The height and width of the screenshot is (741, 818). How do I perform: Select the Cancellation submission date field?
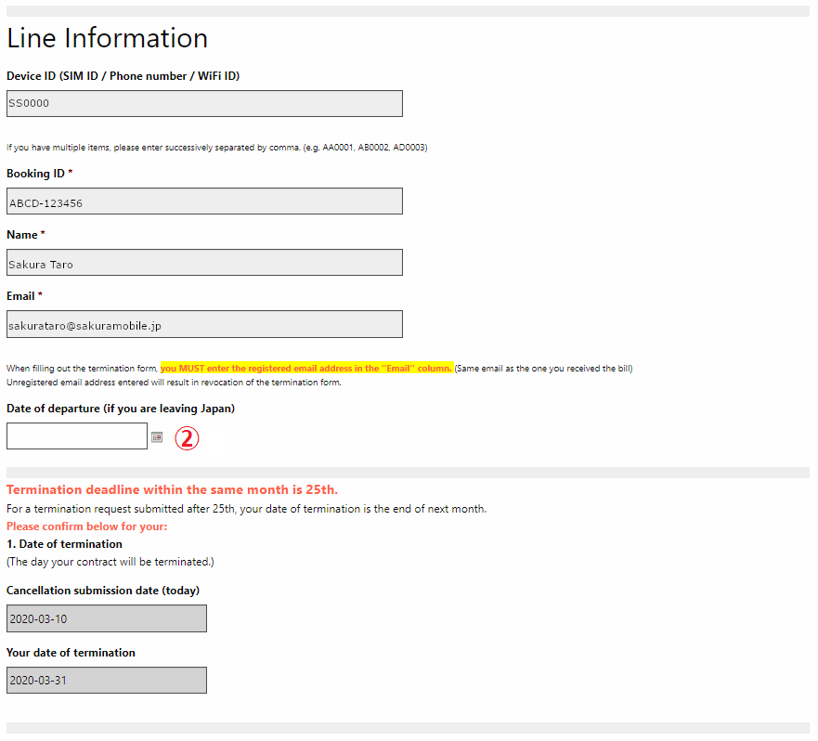click(x=107, y=618)
